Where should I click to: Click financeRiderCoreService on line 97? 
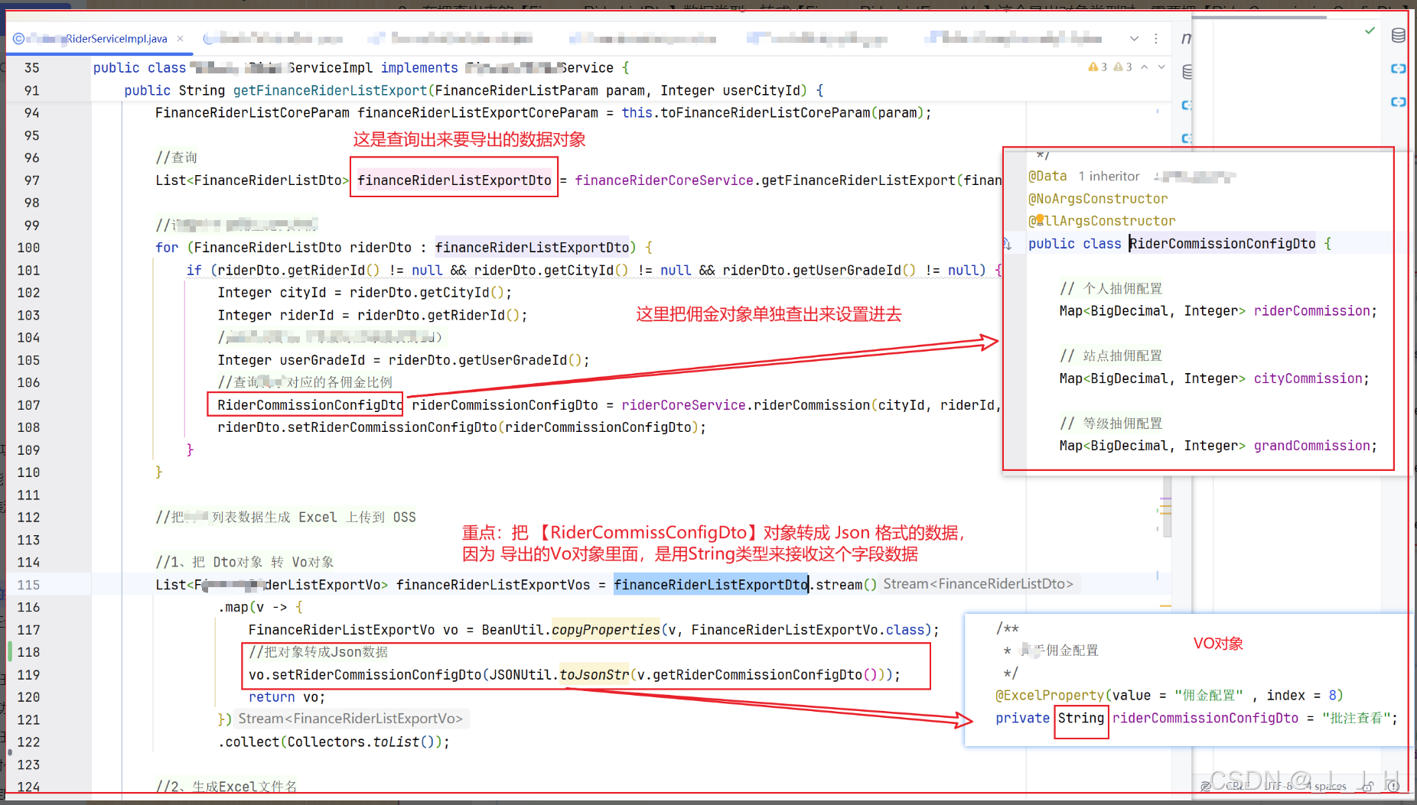[x=664, y=180]
